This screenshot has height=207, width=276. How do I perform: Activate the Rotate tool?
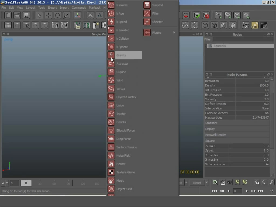(58, 15)
